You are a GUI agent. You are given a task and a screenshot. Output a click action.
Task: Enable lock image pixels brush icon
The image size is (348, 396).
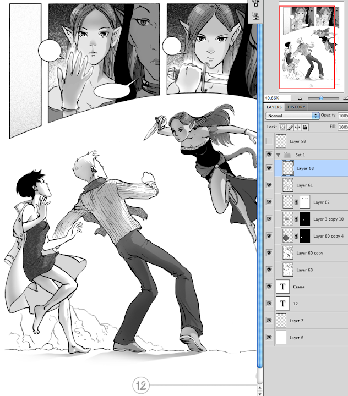(x=290, y=127)
